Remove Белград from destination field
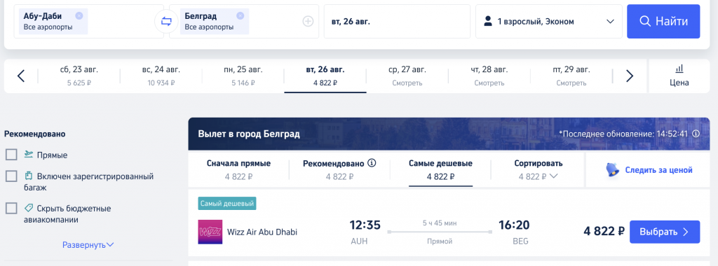718x266 pixels. point(240,15)
